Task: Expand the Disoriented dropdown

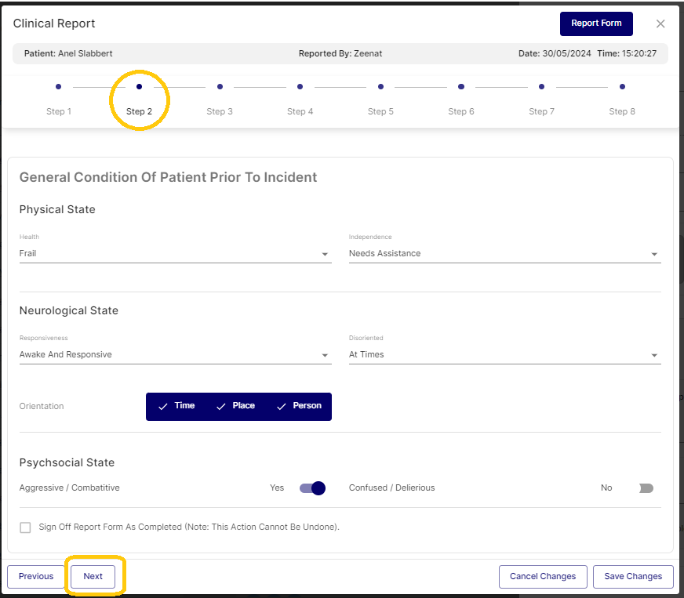Action: pyautogui.click(x=504, y=355)
